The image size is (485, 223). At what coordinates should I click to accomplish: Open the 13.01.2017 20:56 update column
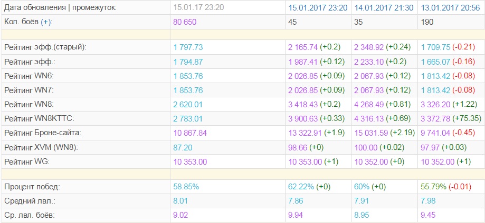[x=450, y=8]
